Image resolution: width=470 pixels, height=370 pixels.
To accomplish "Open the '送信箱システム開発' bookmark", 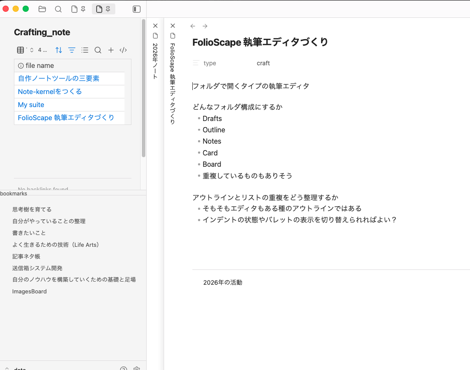I will (37, 268).
